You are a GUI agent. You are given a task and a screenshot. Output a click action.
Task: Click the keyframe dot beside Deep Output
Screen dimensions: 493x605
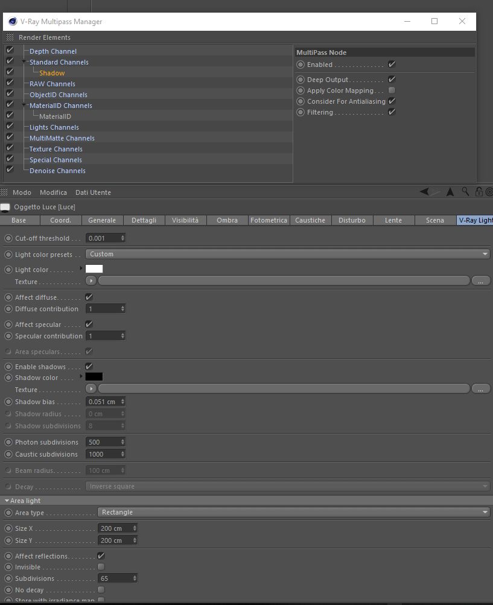tap(301, 80)
